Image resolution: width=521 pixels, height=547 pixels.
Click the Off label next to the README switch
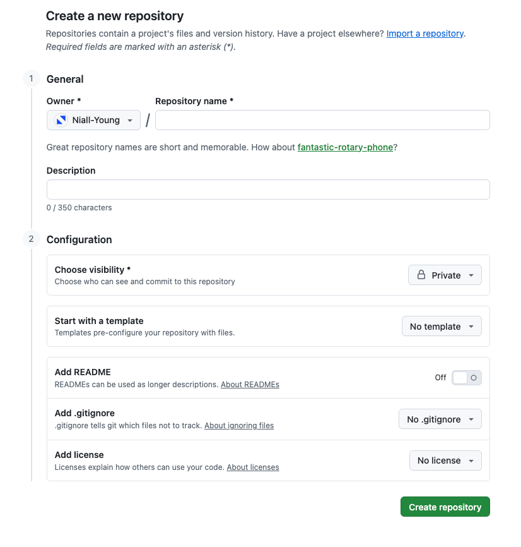point(440,378)
